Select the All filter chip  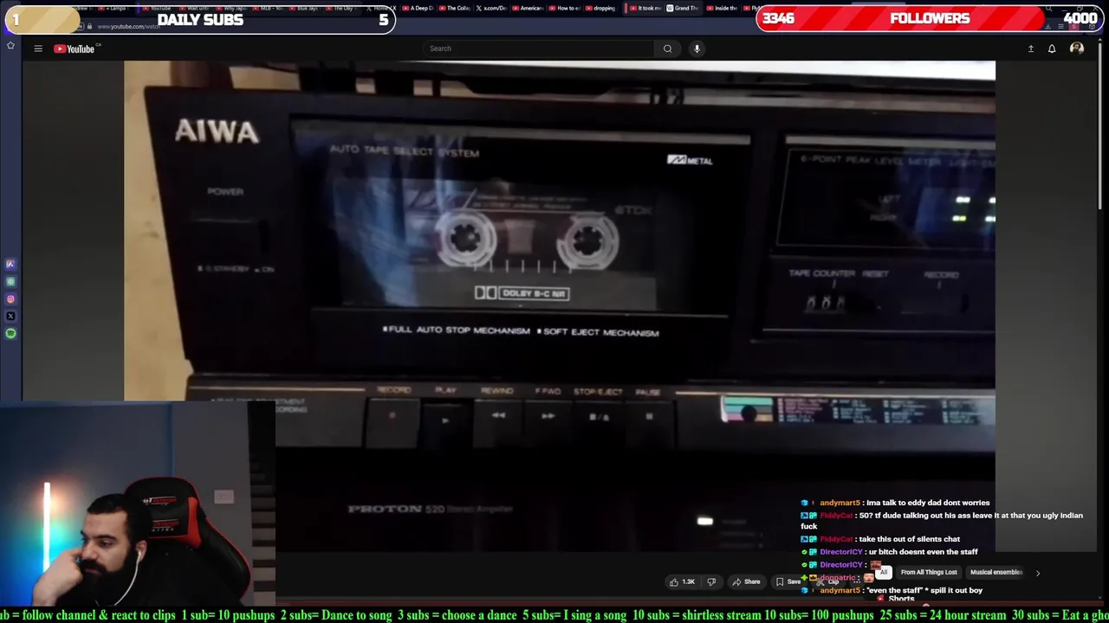point(883,572)
